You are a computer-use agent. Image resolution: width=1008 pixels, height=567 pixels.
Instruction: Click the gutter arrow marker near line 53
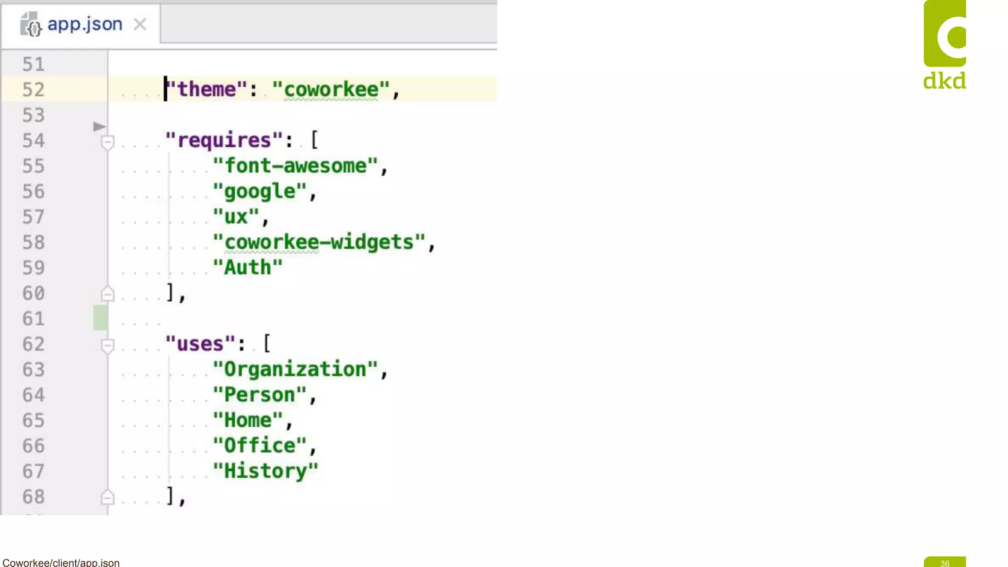point(99,126)
